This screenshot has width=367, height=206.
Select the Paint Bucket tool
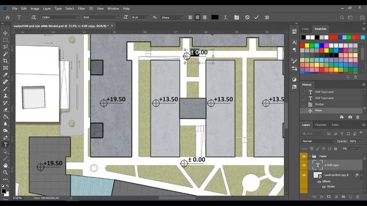click(5, 117)
